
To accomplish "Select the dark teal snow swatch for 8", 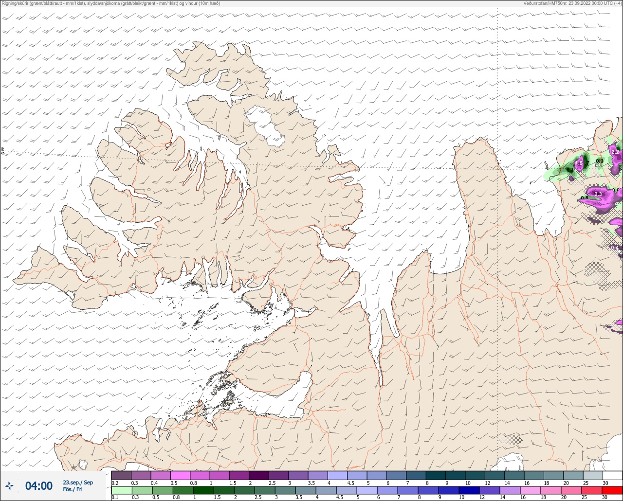I will pos(436,475).
